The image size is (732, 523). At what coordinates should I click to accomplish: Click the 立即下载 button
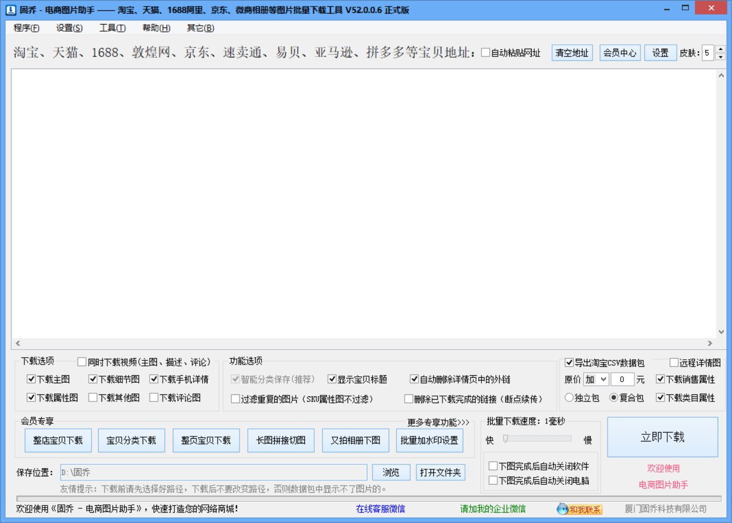pos(662,436)
